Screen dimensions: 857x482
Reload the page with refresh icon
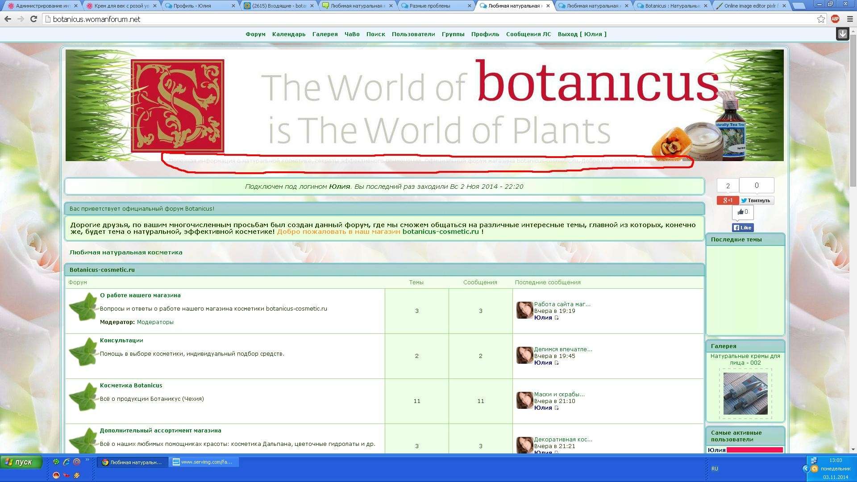33,19
